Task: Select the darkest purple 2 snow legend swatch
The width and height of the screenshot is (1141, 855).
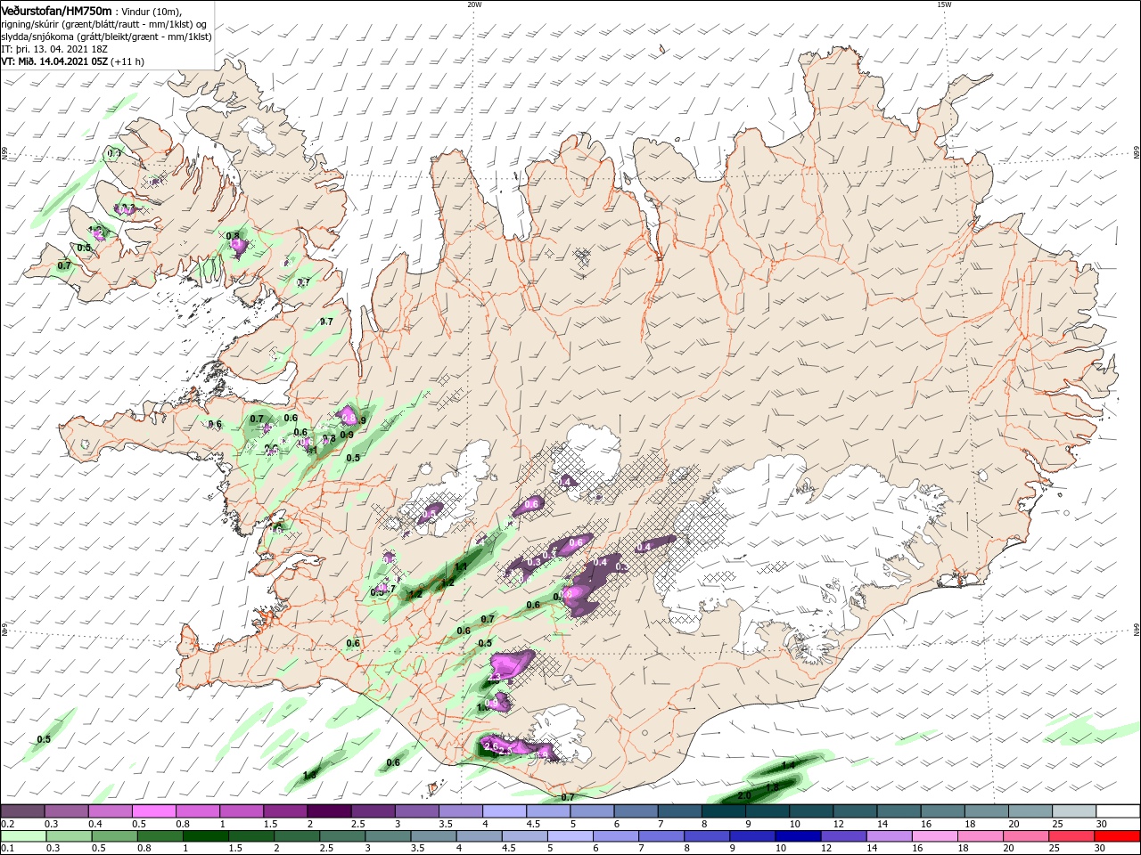Action: tap(329, 811)
